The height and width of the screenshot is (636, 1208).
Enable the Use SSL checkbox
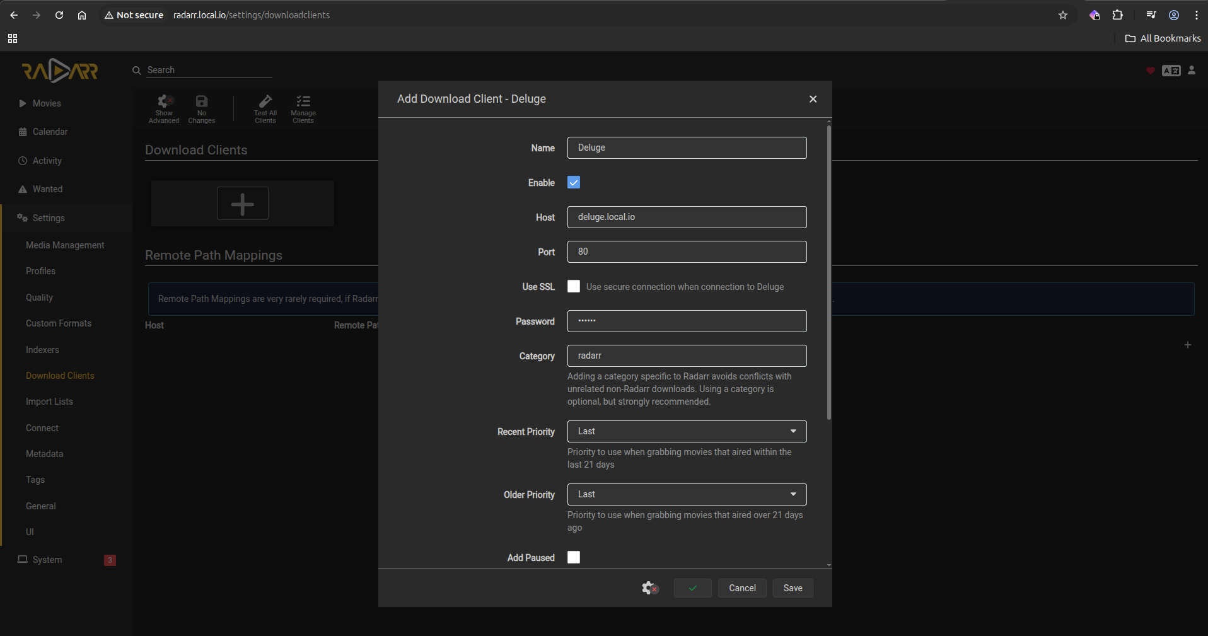(x=574, y=287)
